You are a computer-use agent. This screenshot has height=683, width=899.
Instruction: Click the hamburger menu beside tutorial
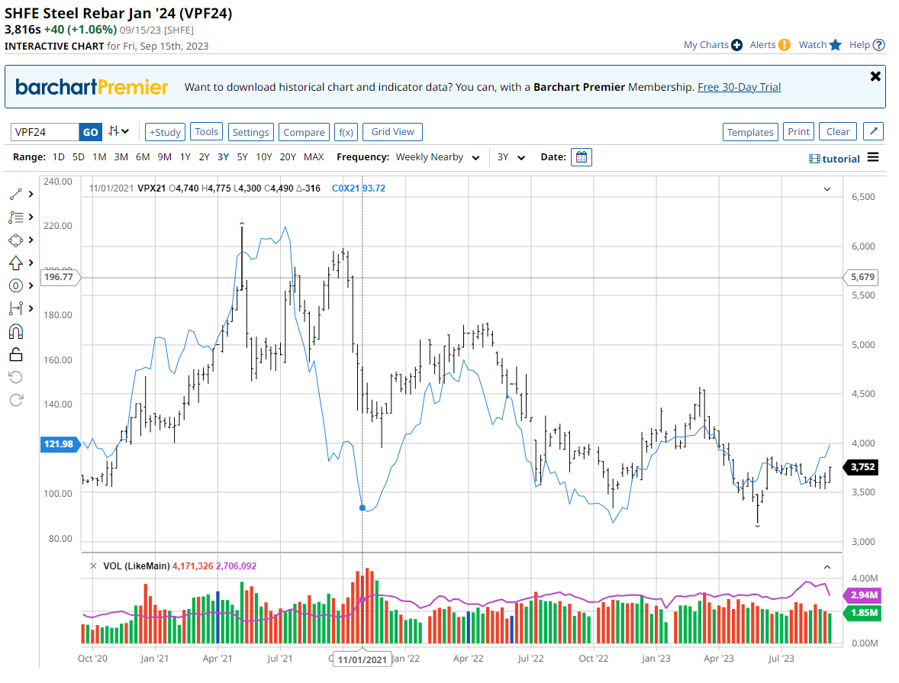point(873,157)
